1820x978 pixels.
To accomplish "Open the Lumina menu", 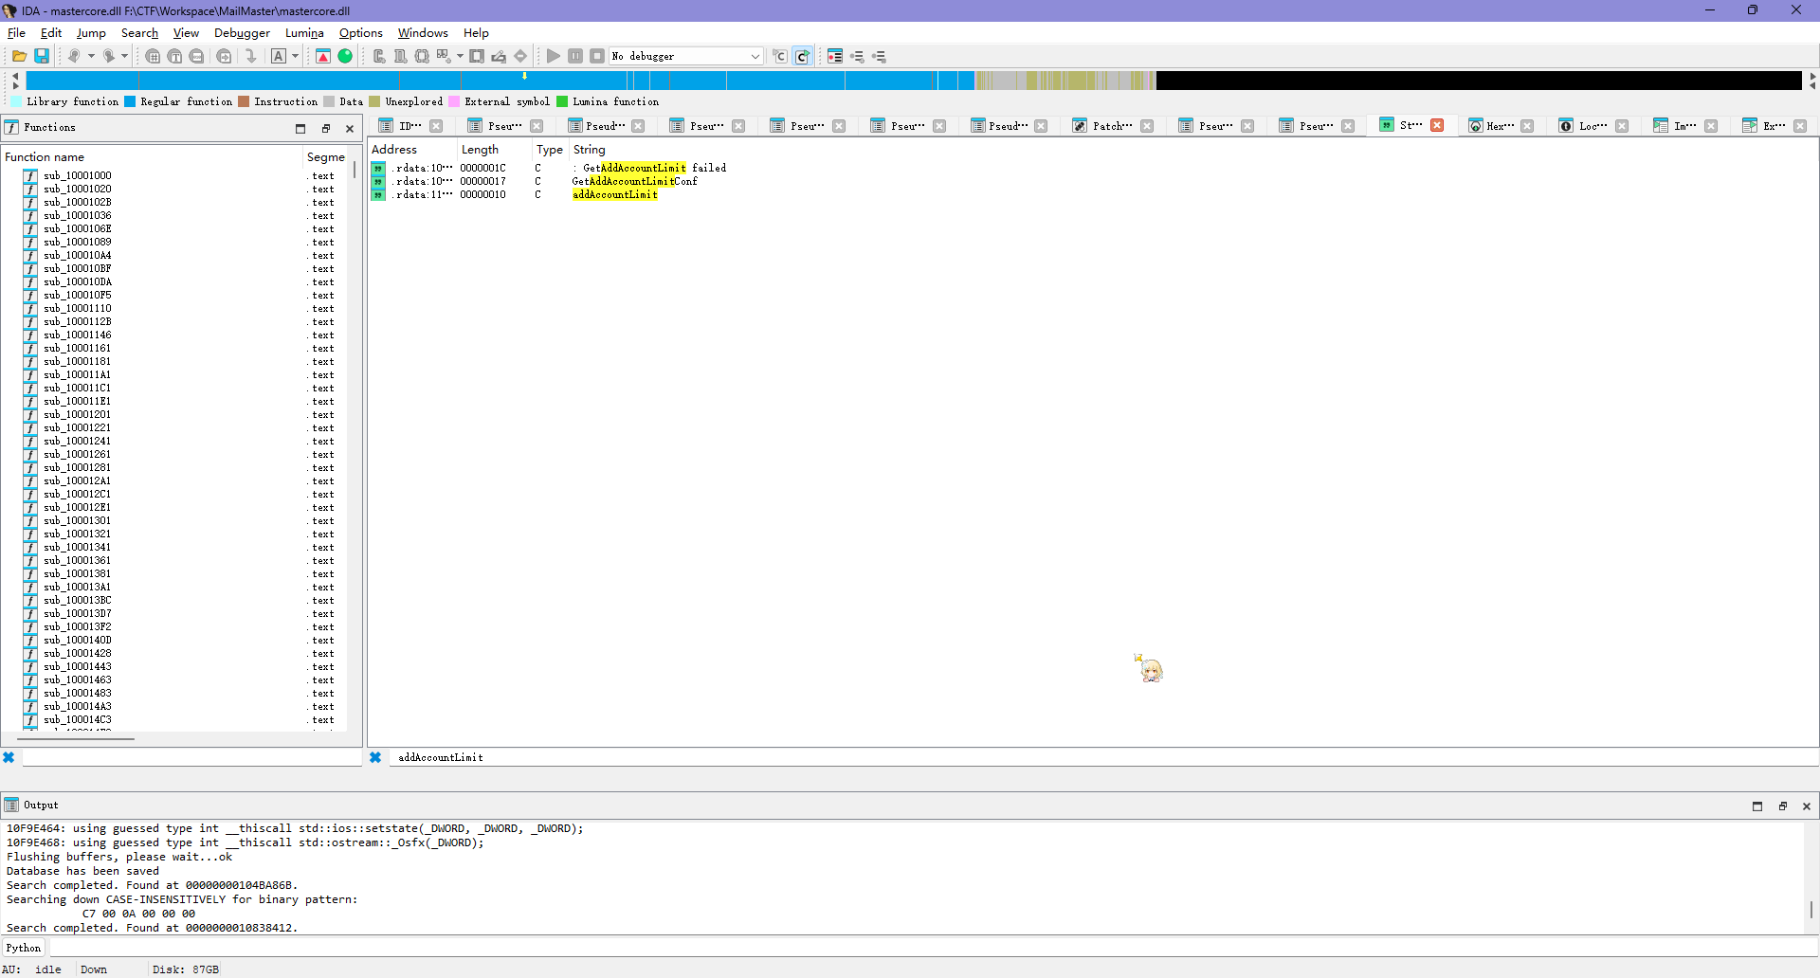I will 304,33.
